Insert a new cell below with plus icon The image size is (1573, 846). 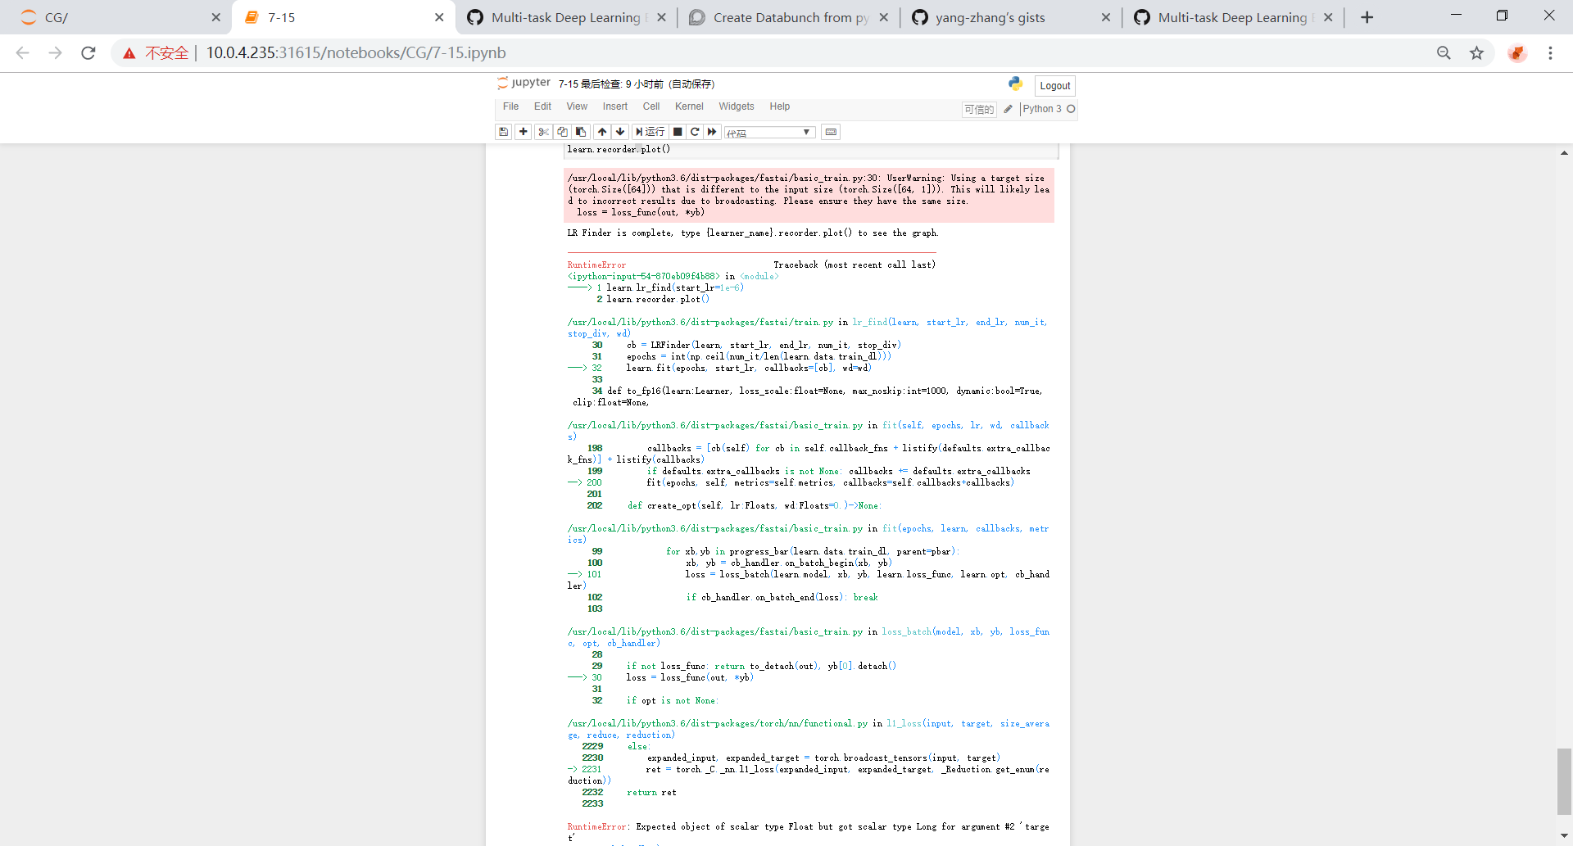point(524,132)
